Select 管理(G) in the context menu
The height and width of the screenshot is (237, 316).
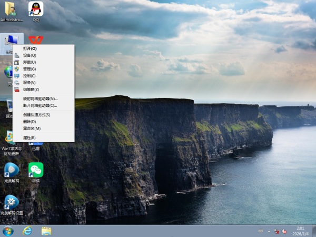tap(29, 69)
